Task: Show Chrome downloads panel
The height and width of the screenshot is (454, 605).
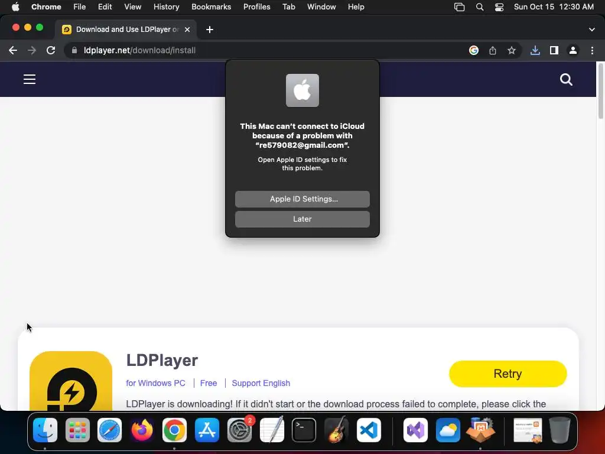Action: point(535,50)
